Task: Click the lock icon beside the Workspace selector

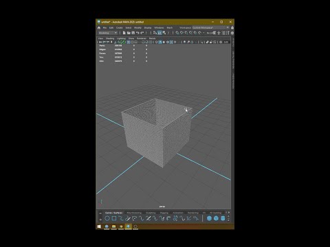Action: pyautogui.click(x=232, y=27)
